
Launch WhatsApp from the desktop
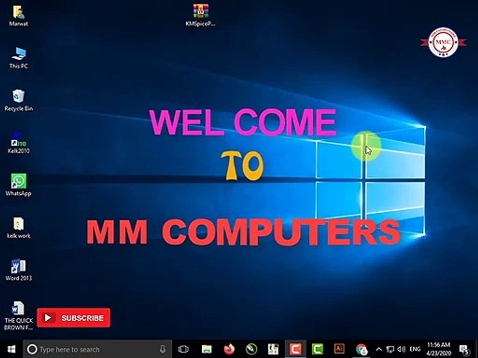18,185
